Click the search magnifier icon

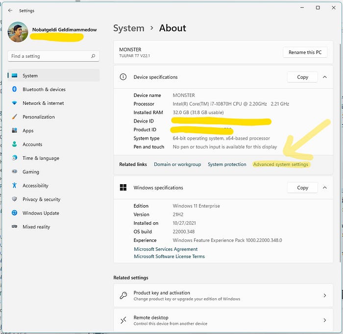click(93, 56)
